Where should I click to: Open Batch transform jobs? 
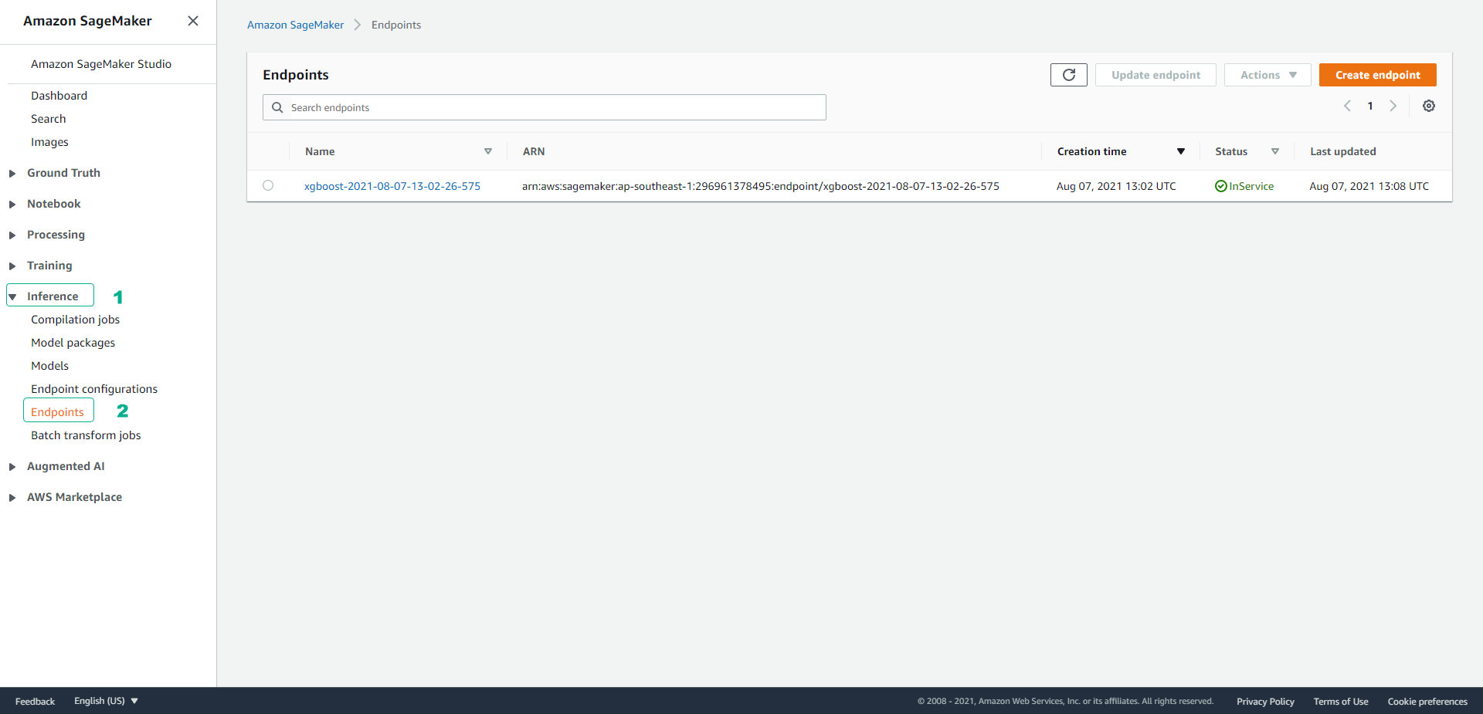86,435
